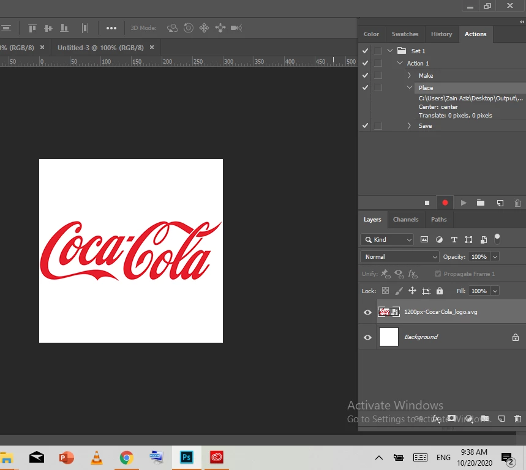Select the 3D slide object icon

coord(220,28)
